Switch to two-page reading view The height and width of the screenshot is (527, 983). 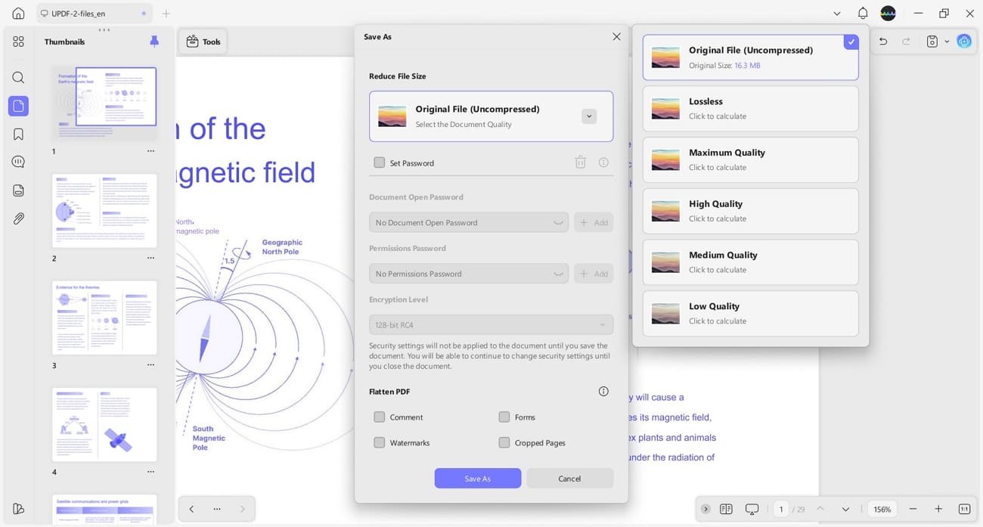pos(727,509)
